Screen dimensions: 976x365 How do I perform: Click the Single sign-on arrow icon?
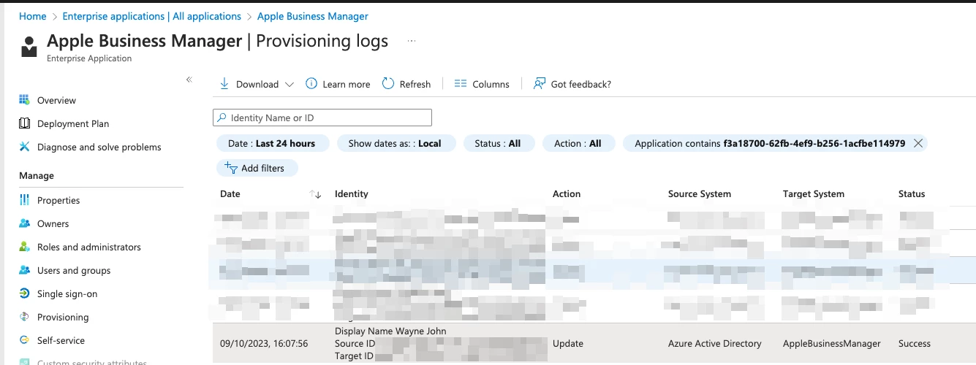pyautogui.click(x=24, y=293)
